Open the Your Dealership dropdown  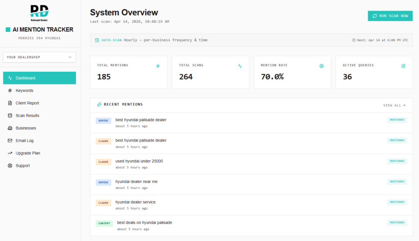[x=39, y=57]
